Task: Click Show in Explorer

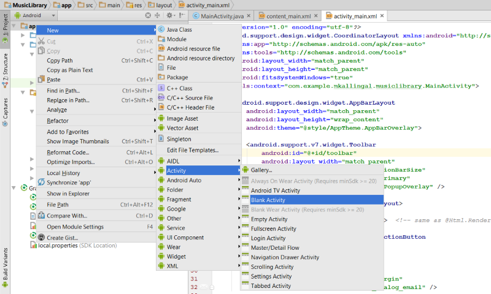Action: (96, 194)
